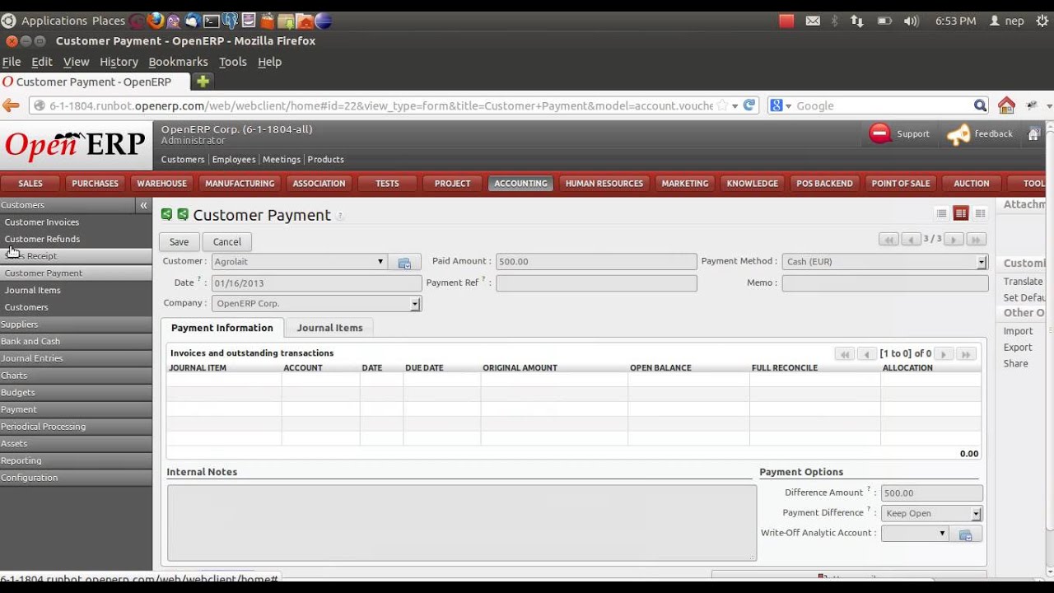Click Products shortcut in header
The image size is (1054, 593).
325,160
